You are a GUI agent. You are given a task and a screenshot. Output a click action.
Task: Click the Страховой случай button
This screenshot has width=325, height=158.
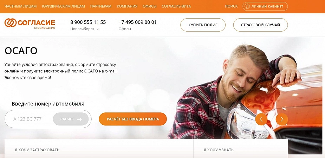(x=261, y=25)
